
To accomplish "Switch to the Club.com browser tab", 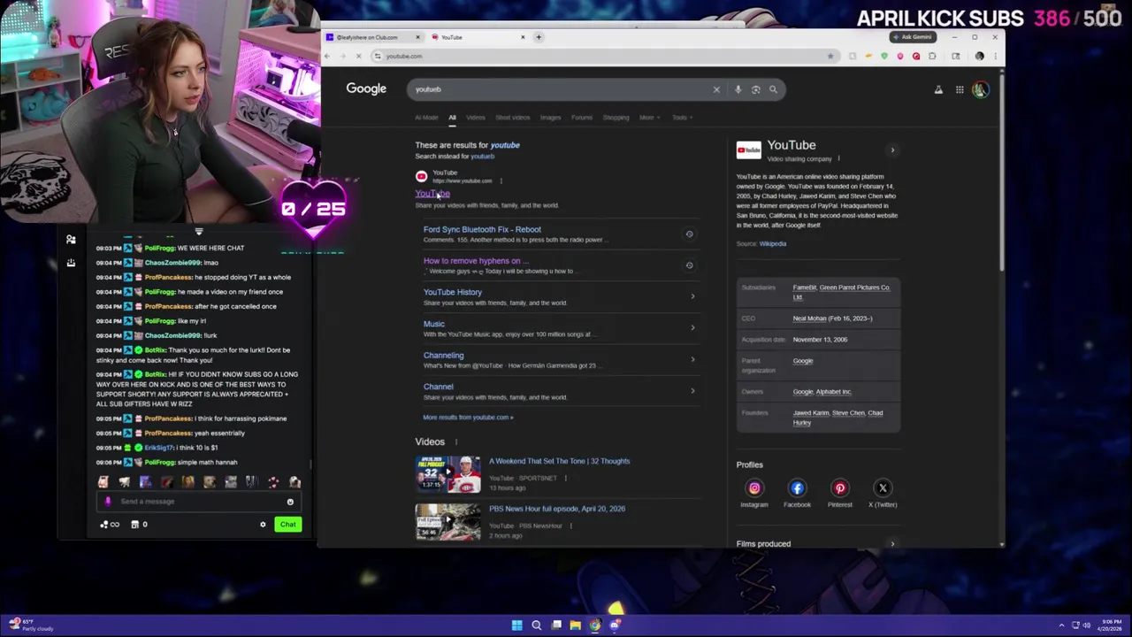I will pos(372,37).
